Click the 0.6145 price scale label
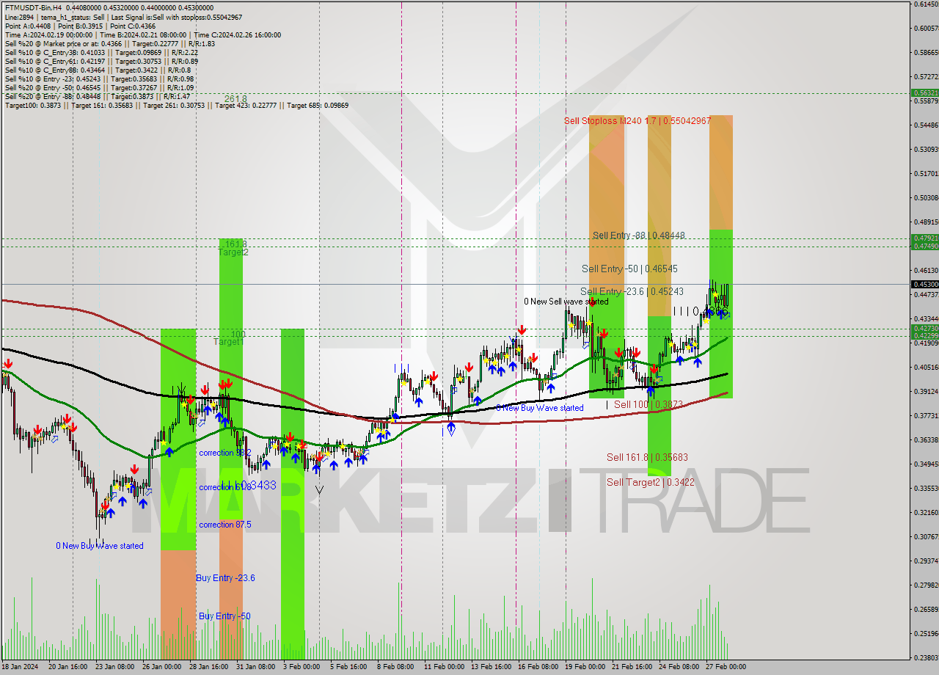The width and height of the screenshot is (939, 675). 925,4
